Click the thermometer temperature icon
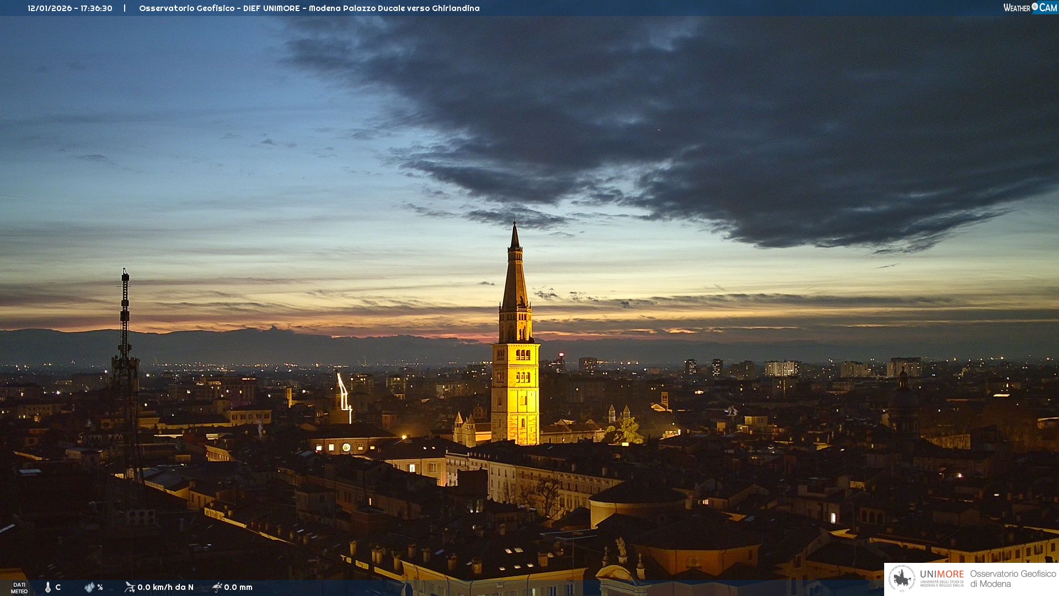1059x596 pixels. [x=48, y=587]
